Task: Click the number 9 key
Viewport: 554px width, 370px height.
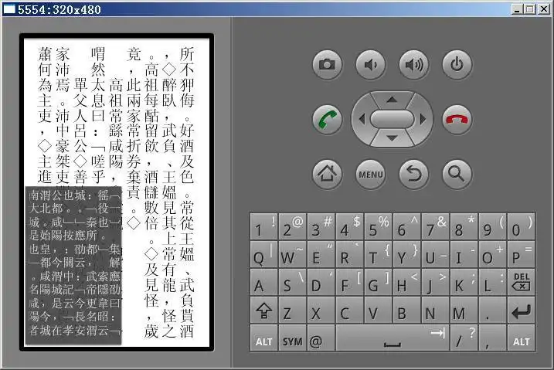Action: (493, 226)
